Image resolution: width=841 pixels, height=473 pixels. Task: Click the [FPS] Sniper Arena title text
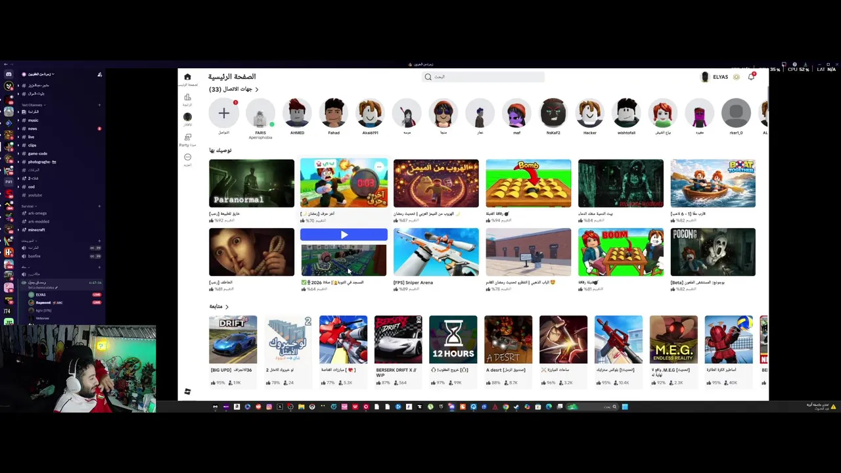(x=413, y=282)
